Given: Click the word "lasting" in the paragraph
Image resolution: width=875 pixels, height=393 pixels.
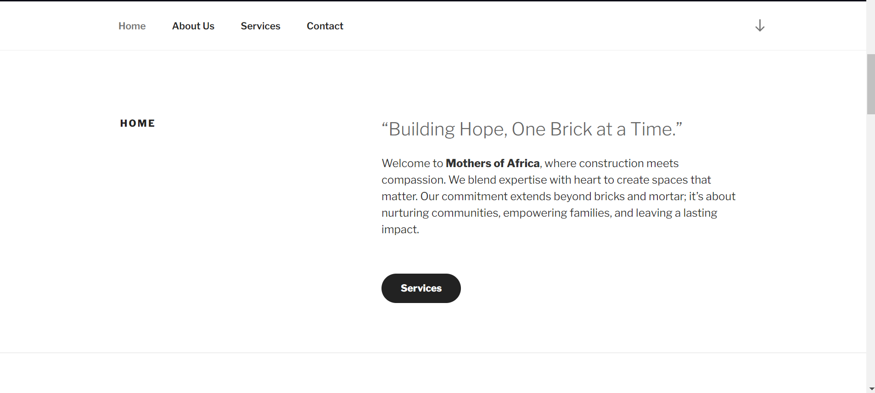Looking at the screenshot, I should click(x=700, y=213).
